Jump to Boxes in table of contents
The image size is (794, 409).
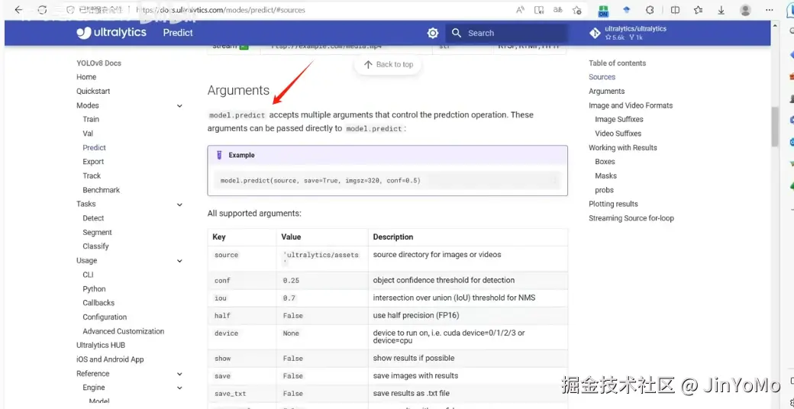click(x=605, y=162)
